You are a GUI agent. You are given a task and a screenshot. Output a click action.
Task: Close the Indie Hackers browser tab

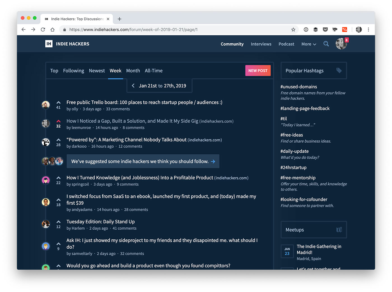(x=108, y=19)
